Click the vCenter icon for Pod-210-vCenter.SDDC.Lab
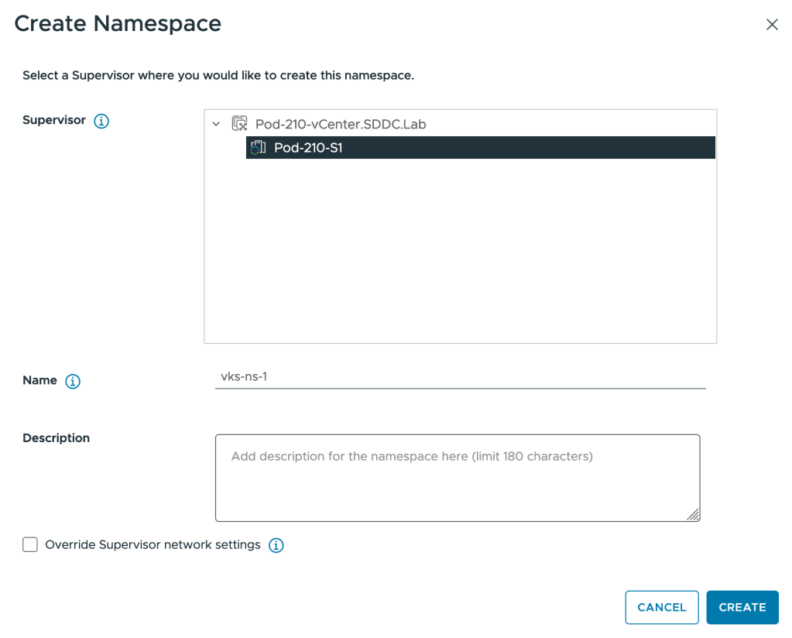 [240, 124]
